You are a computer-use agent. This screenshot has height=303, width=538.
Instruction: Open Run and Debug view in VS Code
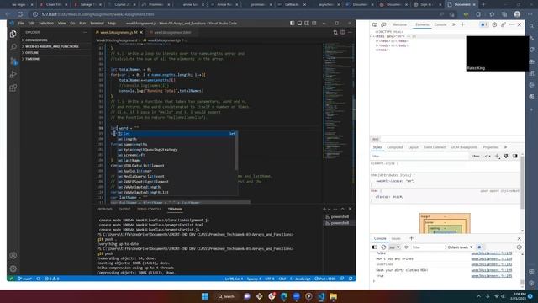(x=13, y=74)
